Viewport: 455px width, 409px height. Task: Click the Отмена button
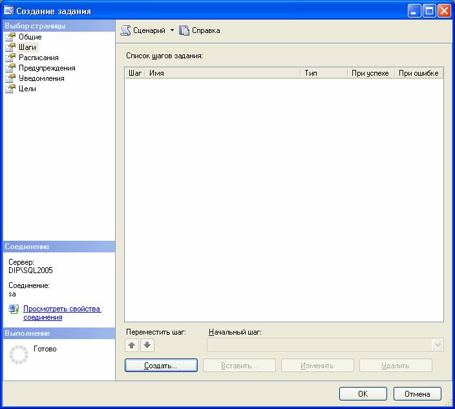417,393
